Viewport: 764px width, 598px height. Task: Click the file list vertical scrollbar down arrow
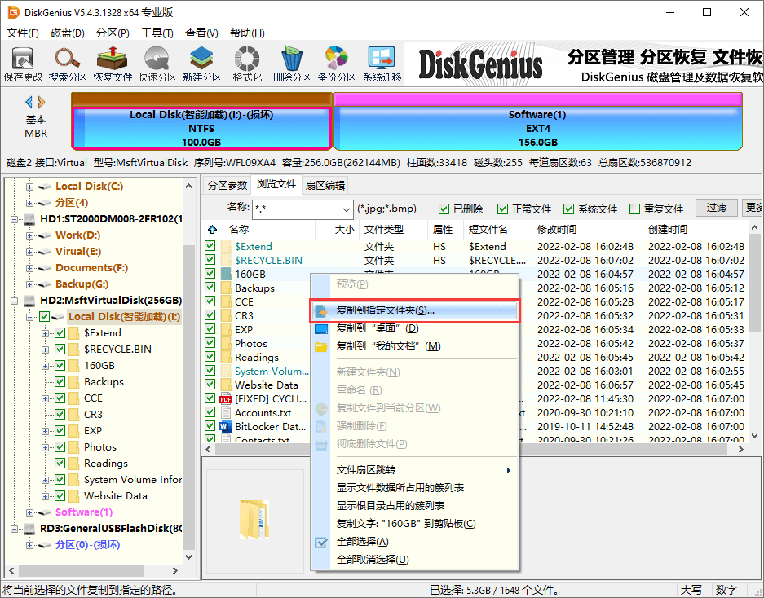[x=754, y=436]
